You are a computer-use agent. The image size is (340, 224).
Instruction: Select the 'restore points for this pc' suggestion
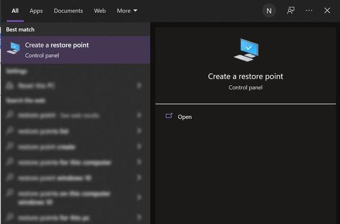76,217
